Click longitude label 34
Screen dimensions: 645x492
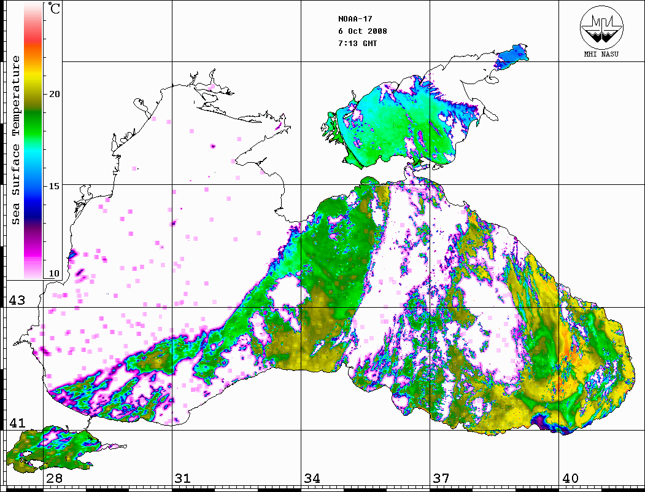312,478
